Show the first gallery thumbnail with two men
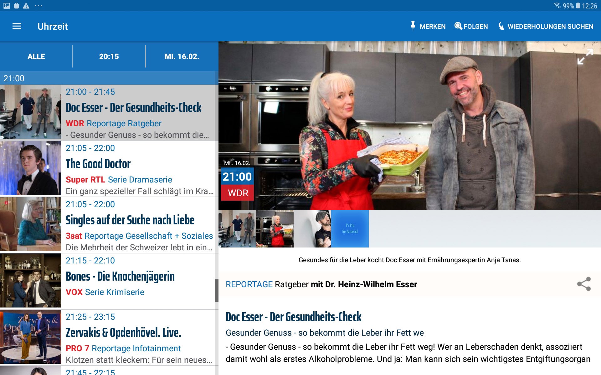This screenshot has width=601, height=375. click(x=237, y=229)
